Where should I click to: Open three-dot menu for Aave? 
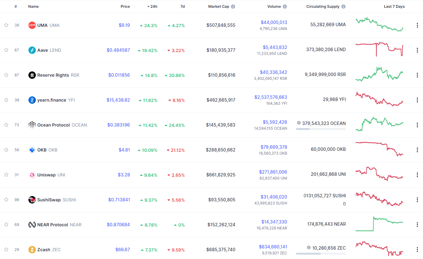(x=417, y=50)
